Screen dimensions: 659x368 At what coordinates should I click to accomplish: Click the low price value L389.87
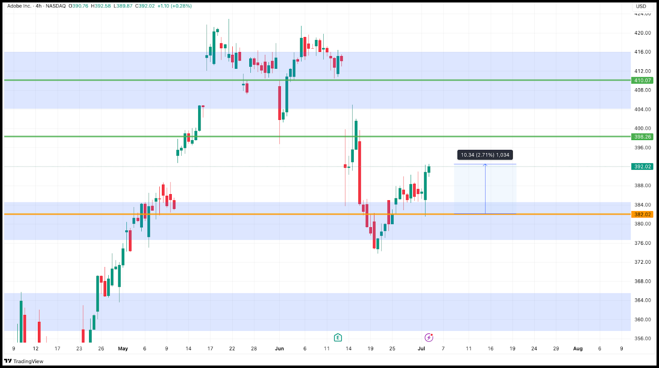(123, 6)
